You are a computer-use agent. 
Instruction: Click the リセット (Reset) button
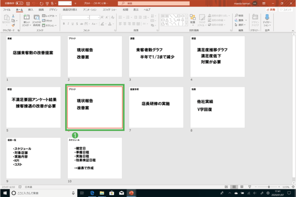point(47,21)
